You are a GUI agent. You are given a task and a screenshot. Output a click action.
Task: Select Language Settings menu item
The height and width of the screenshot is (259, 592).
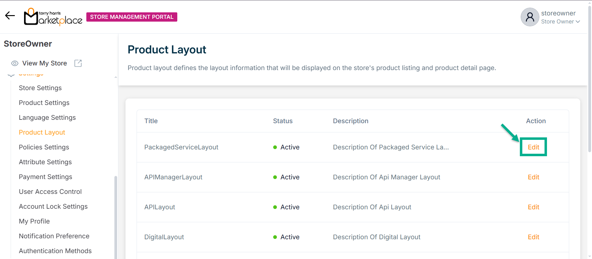tap(47, 118)
